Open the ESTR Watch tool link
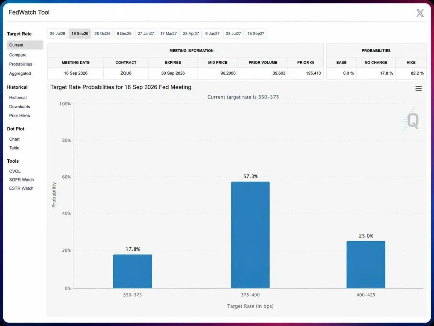434x326 pixels. (21, 188)
